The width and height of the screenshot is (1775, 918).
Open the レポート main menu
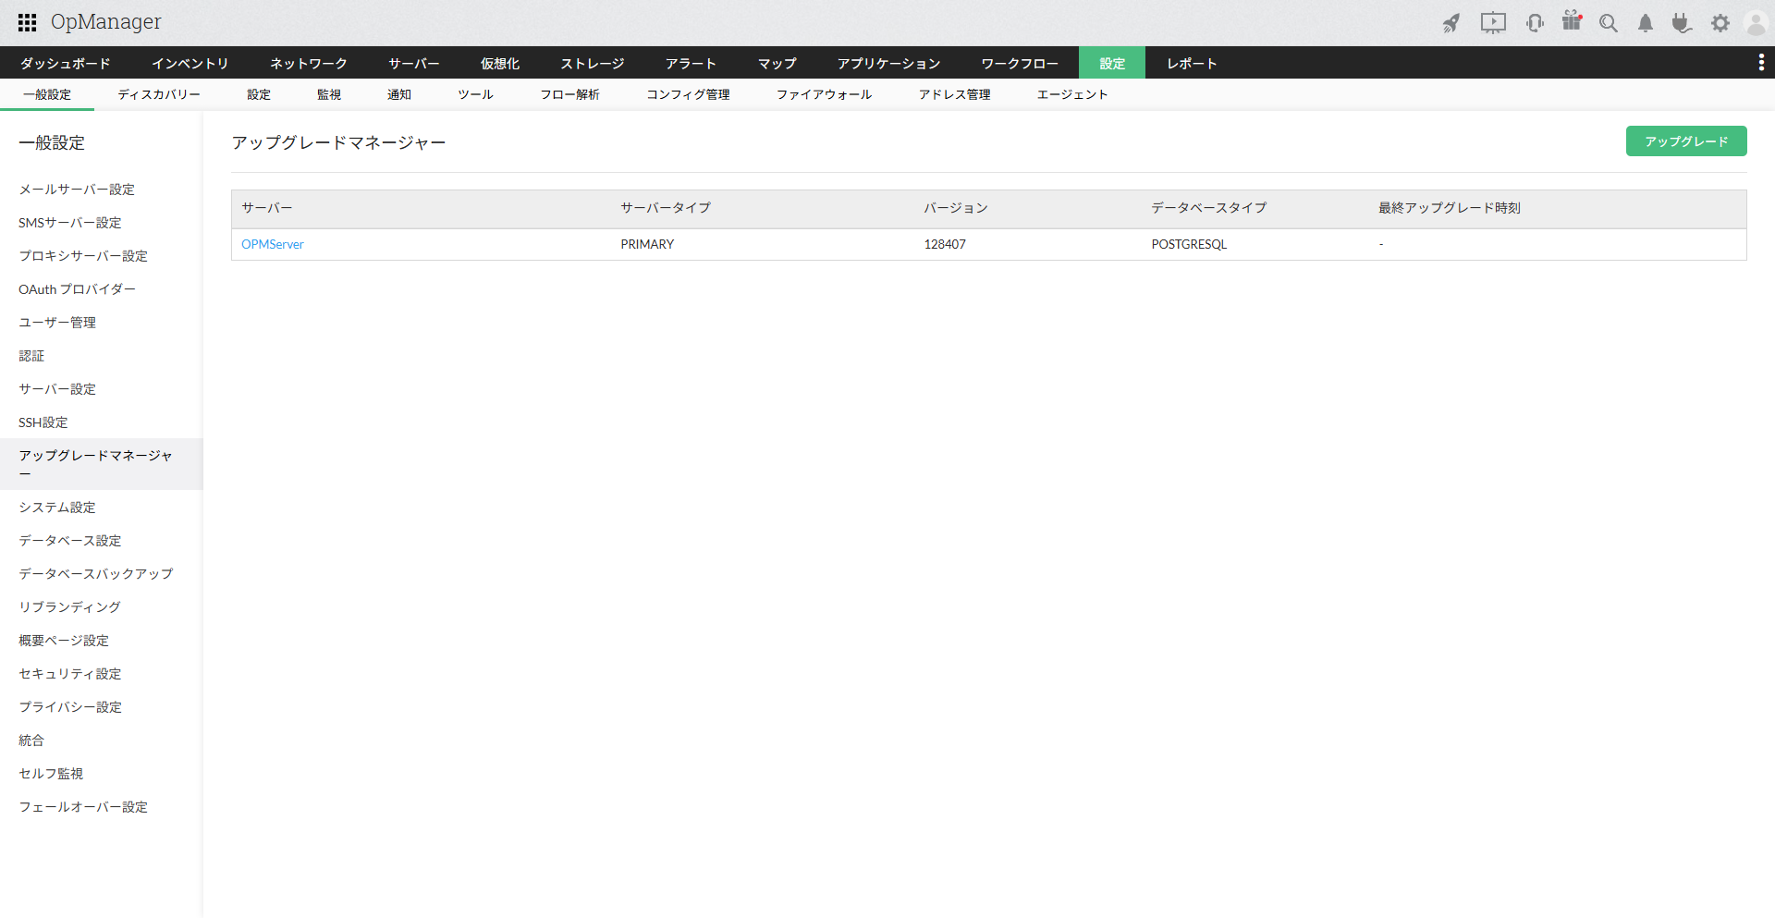(1192, 63)
